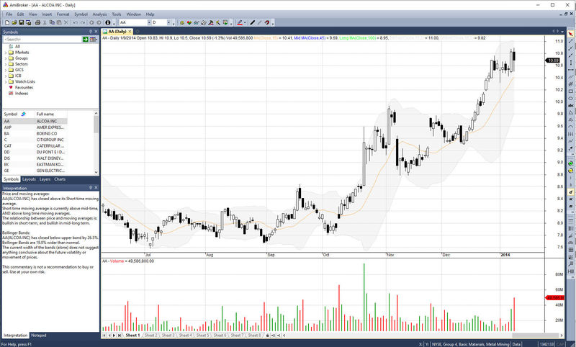Select the arc drawing tool
This screenshot has height=347, width=576.
pyautogui.click(x=570, y=127)
